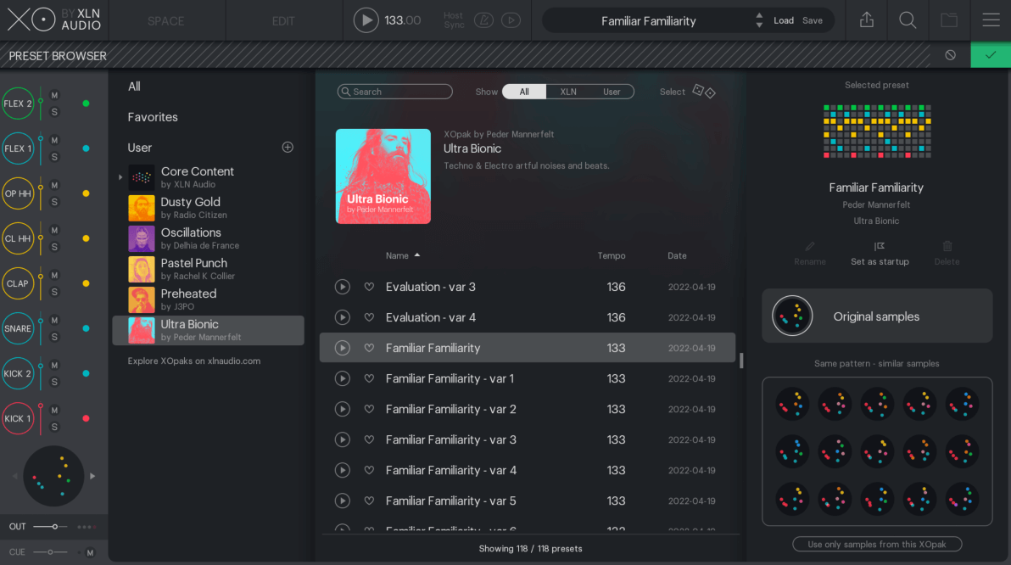
Task: Adjust the OUT volume slider
Action: [x=54, y=527]
